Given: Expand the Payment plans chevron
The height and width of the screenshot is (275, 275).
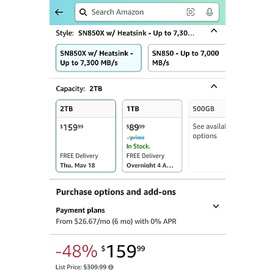Looking at the screenshot, I should click(x=216, y=206).
